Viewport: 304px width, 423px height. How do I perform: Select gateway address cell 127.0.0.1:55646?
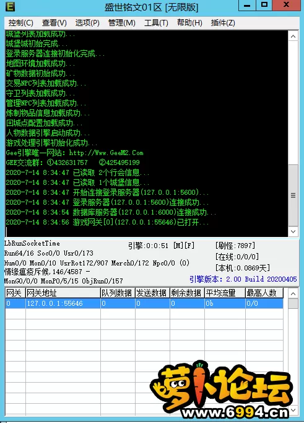pos(63,303)
